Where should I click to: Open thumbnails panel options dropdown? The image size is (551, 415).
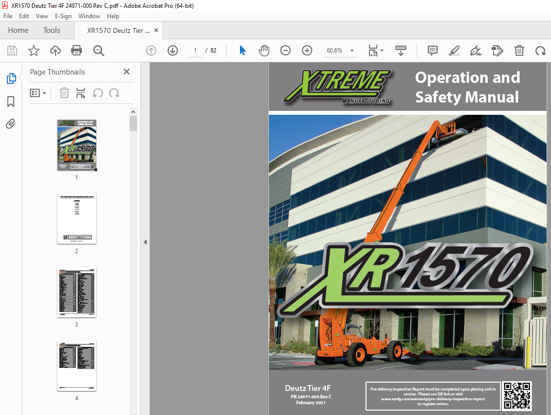coord(38,93)
